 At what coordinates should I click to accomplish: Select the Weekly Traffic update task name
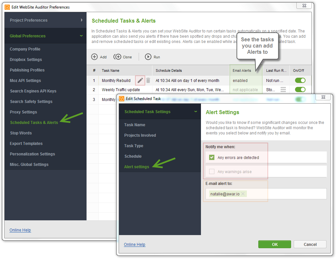(121, 90)
